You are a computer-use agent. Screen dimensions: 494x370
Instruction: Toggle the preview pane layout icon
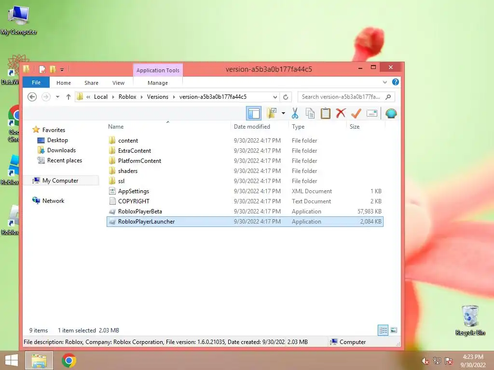[254, 113]
